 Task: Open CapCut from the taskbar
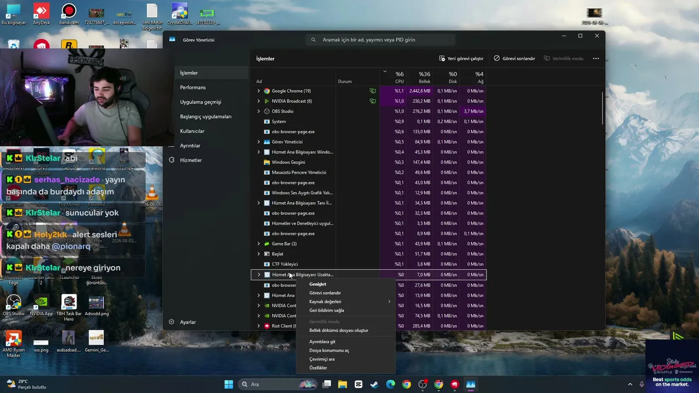(x=358, y=384)
